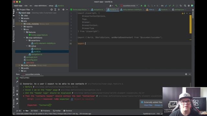This screenshot has height=116, width=207.
Task: Click the warnings indicator in editor corner
Action: (183, 13)
